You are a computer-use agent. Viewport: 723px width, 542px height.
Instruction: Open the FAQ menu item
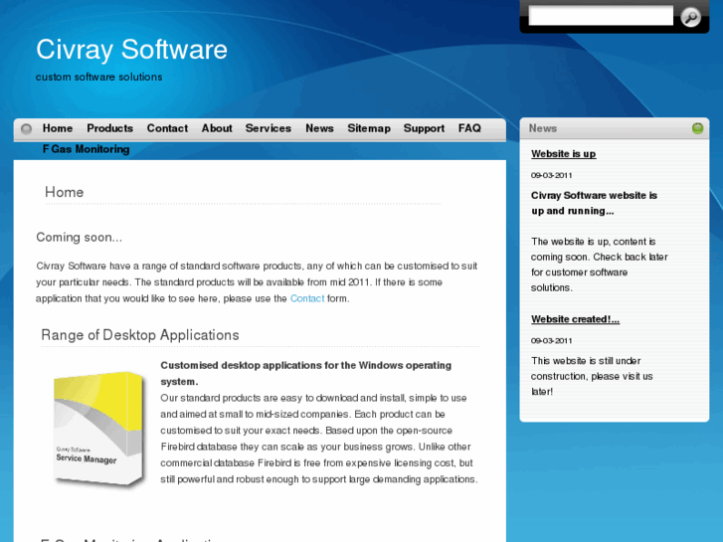469,128
